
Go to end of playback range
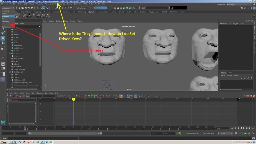click(x=253, y=128)
